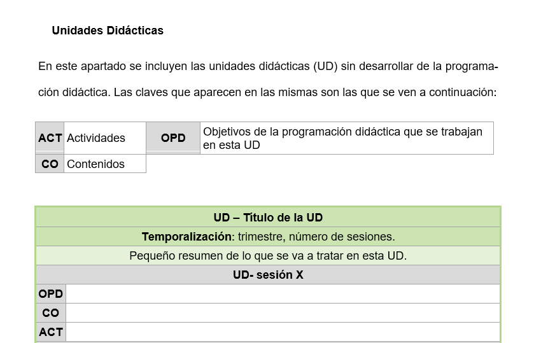
Task: Click the line starting with ción didáctica
Action: tap(267, 92)
